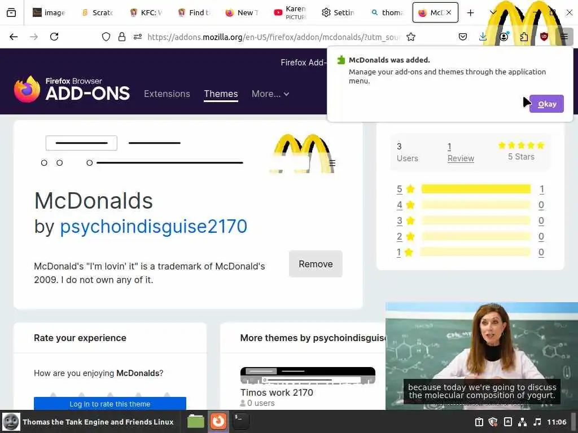The width and height of the screenshot is (578, 433).
Task: Open the security shield tray icon
Action: click(493, 422)
